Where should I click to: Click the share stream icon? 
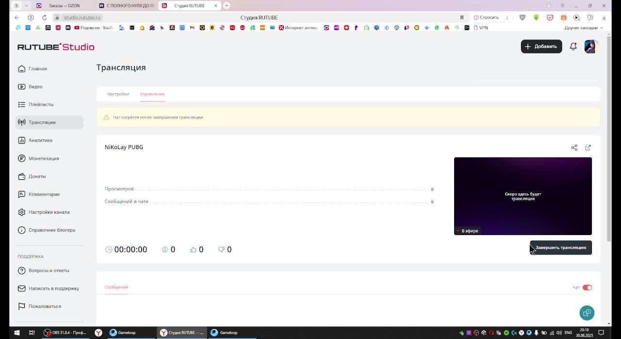coord(574,148)
